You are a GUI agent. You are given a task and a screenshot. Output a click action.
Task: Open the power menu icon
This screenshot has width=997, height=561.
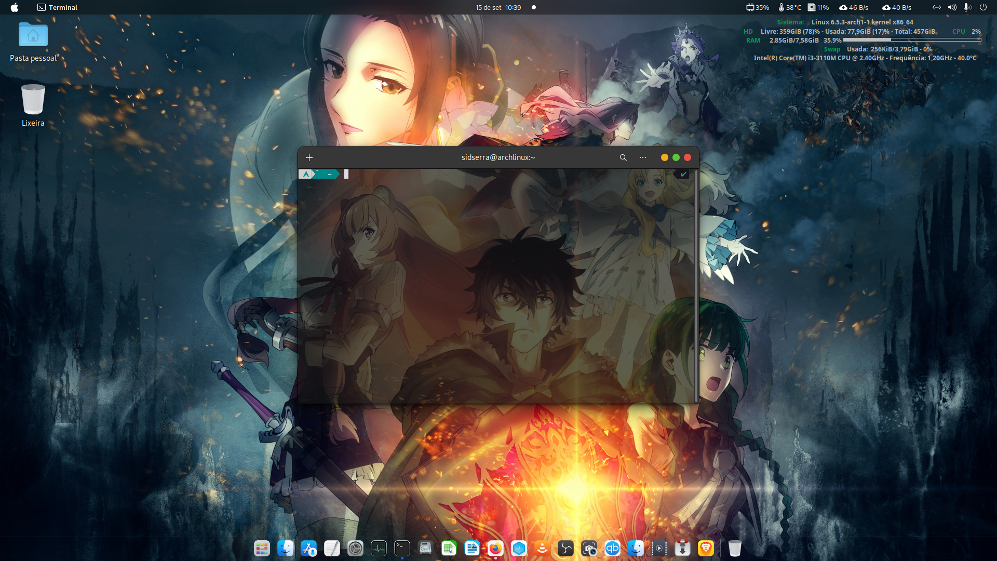983,7
